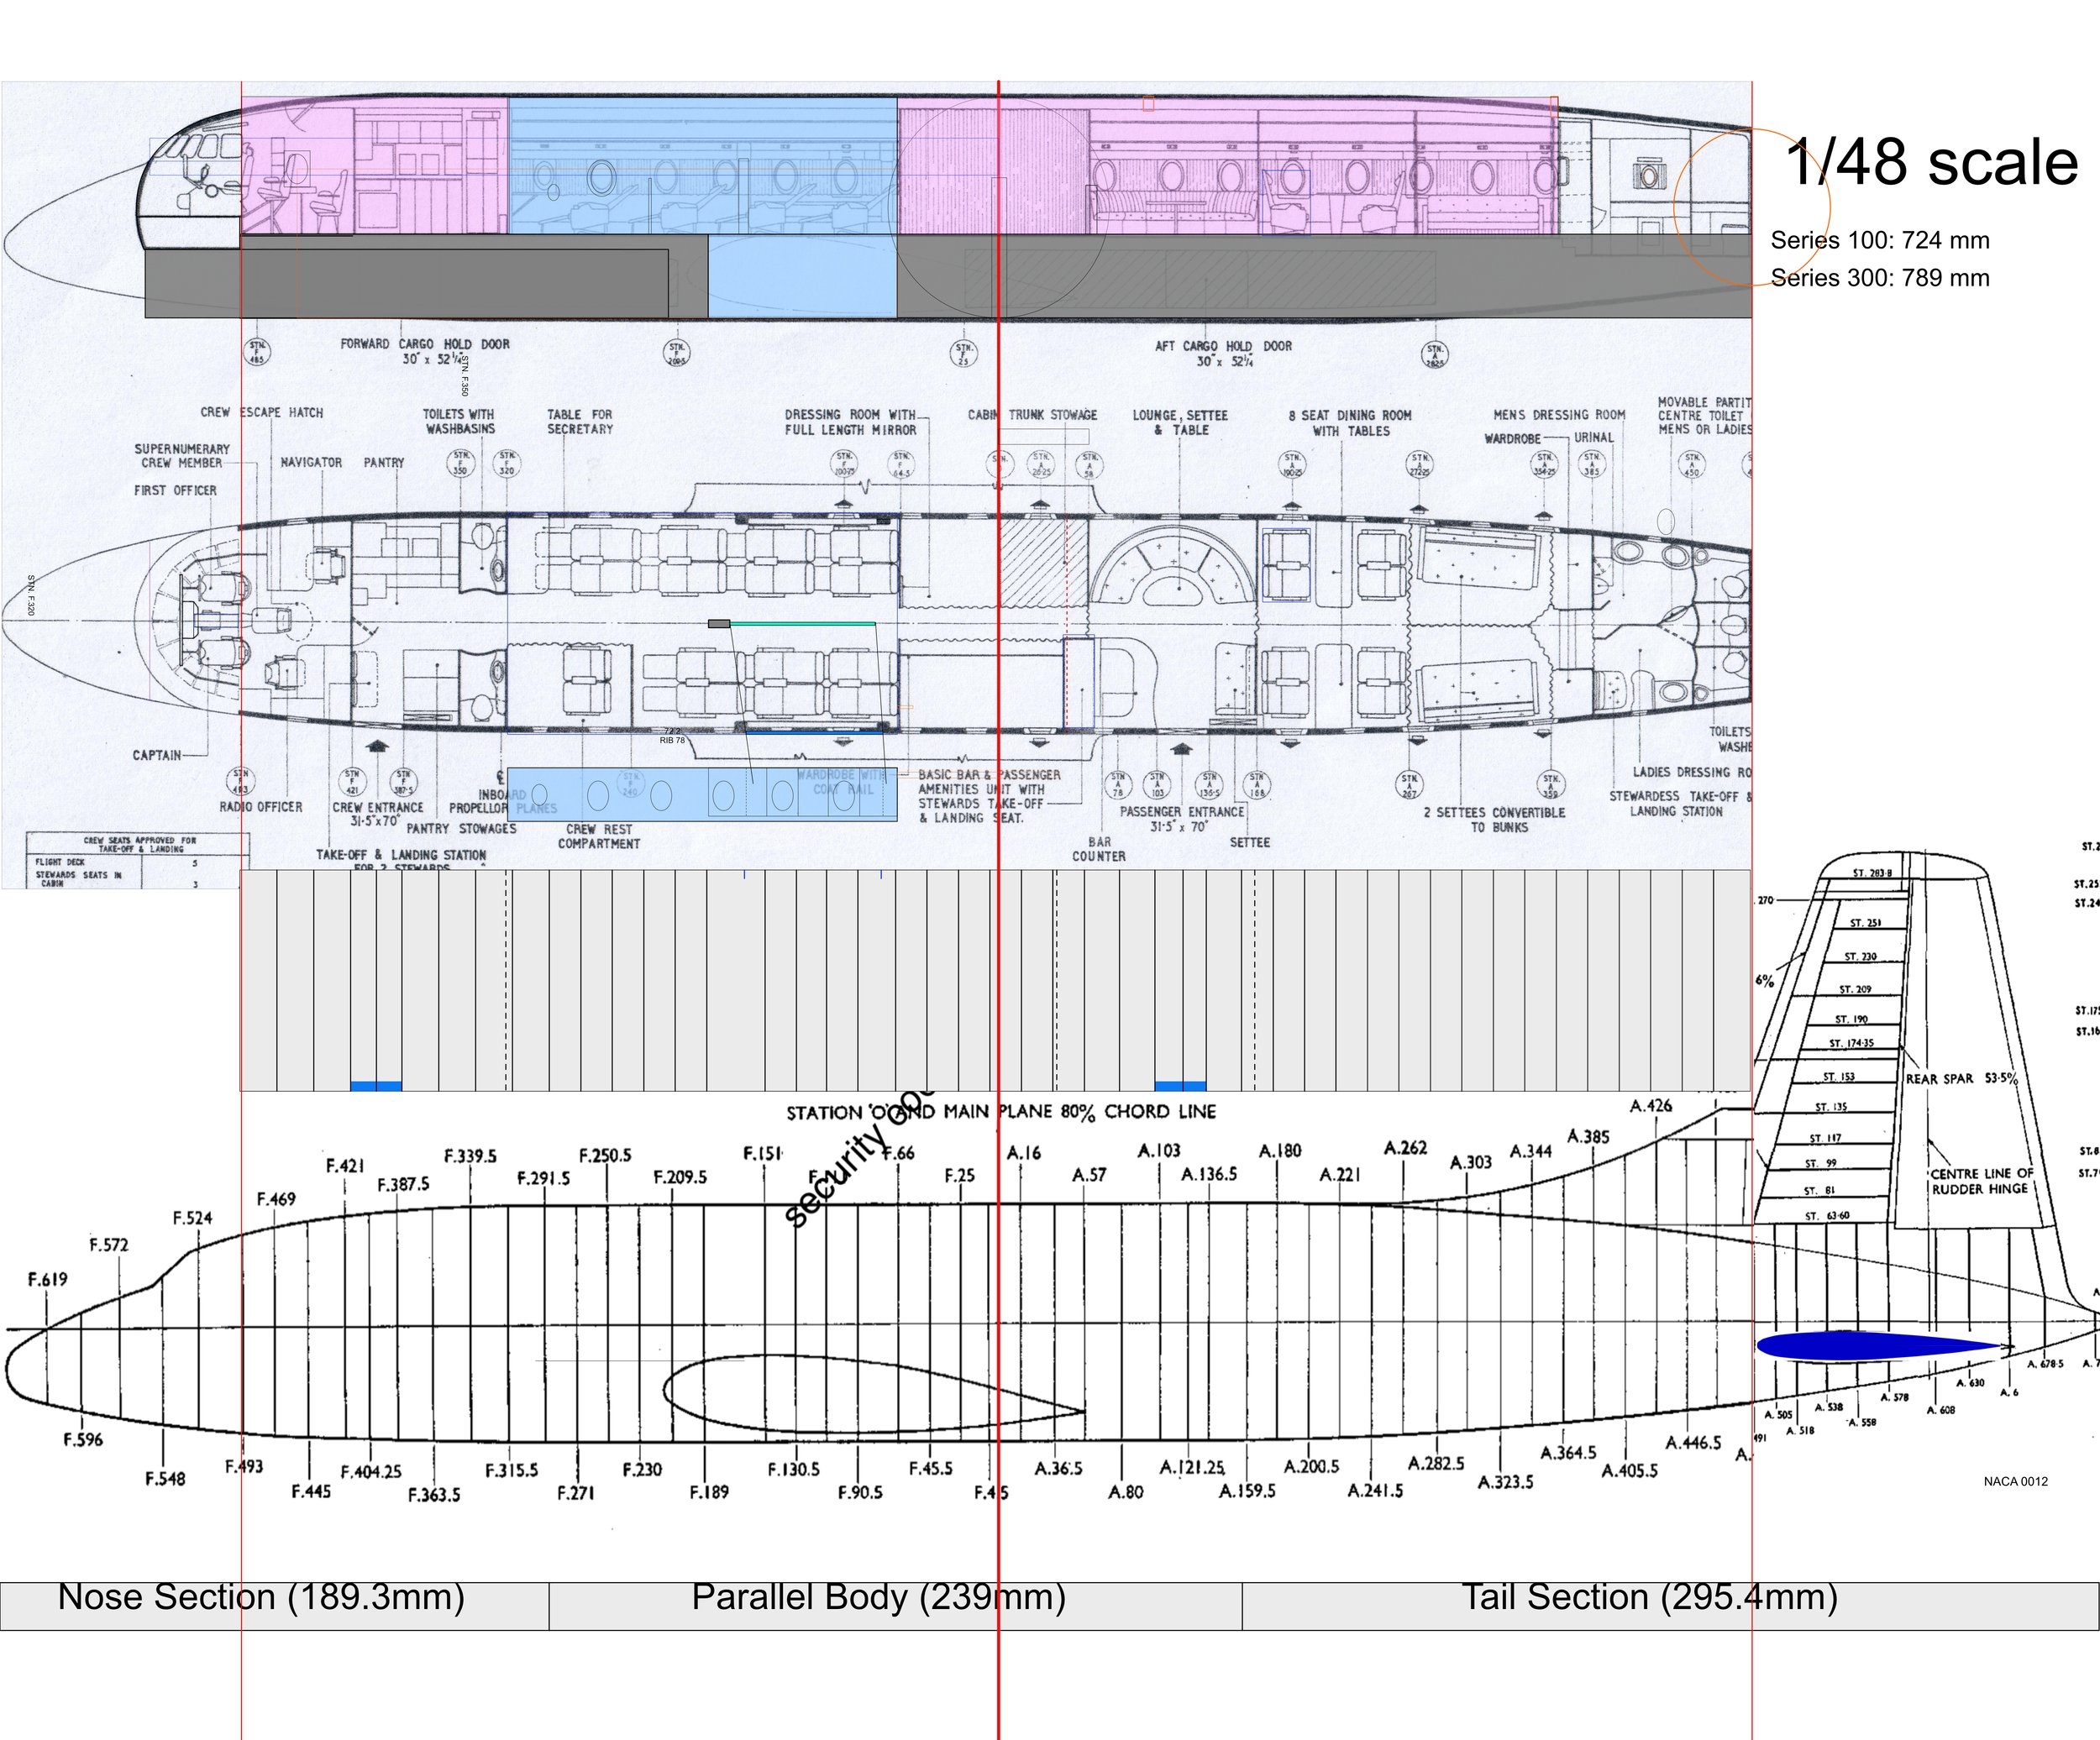Screen dimensions: 2100x1740
Task: Click the "Series 300: 789 mm" text
Action: [x=1879, y=277]
